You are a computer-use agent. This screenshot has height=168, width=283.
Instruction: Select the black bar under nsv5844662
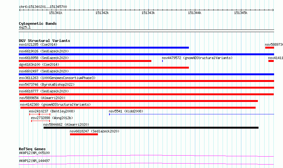click(x=151, y=128)
